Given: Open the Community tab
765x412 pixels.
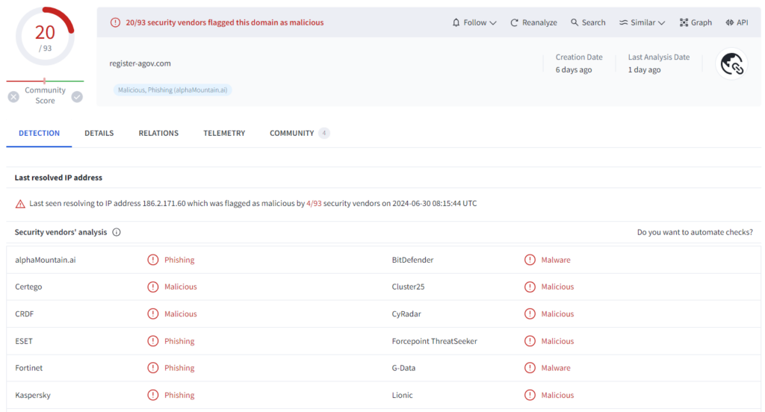Looking at the screenshot, I should coord(291,133).
